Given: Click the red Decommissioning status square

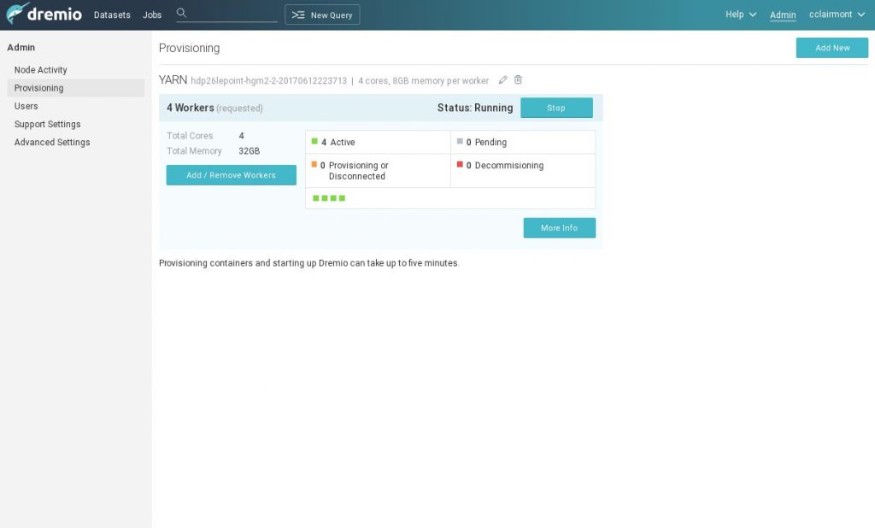Looking at the screenshot, I should point(460,165).
